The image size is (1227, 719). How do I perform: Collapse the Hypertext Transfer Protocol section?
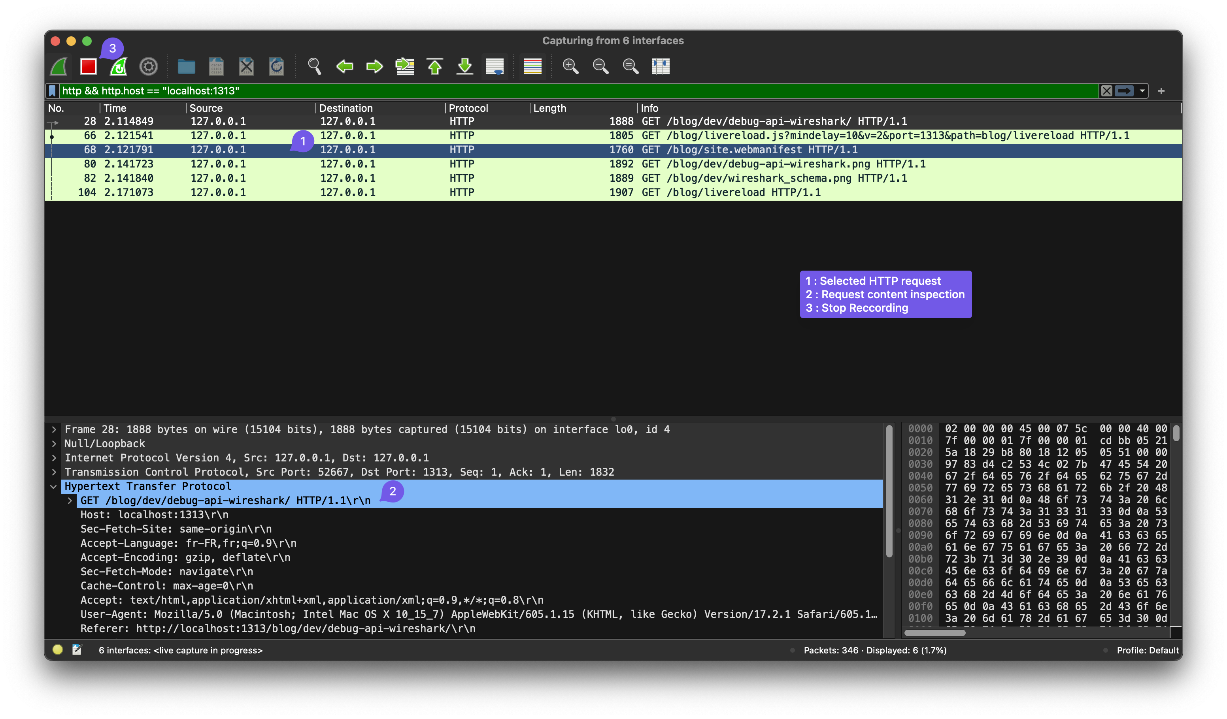[53, 486]
